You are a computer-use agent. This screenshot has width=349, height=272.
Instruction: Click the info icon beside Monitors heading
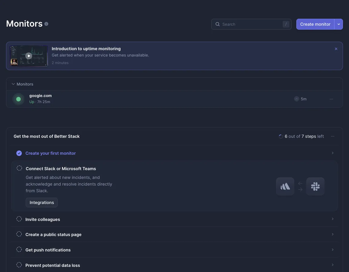46,24
